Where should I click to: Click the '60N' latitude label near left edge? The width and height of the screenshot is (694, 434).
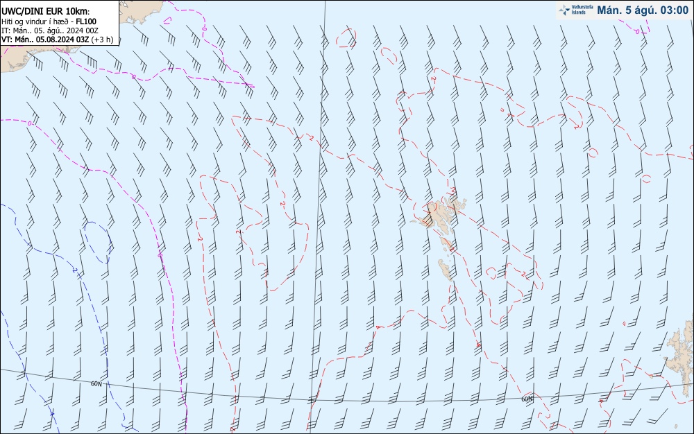coord(96,383)
